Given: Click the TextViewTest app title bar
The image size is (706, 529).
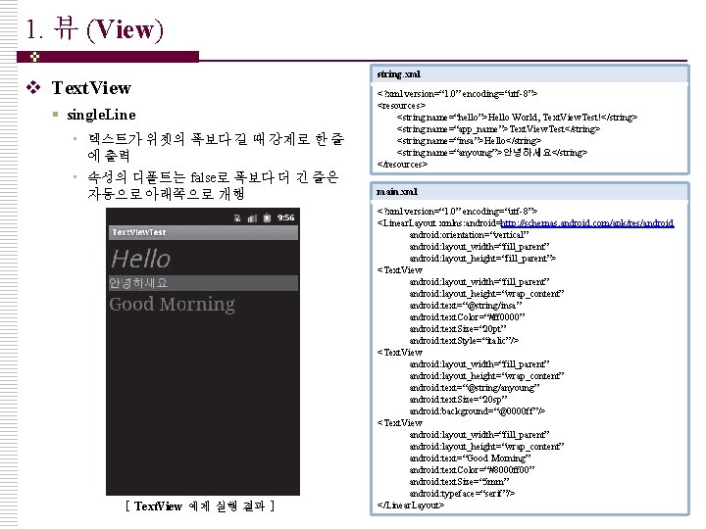Looking at the screenshot, I should [203, 232].
